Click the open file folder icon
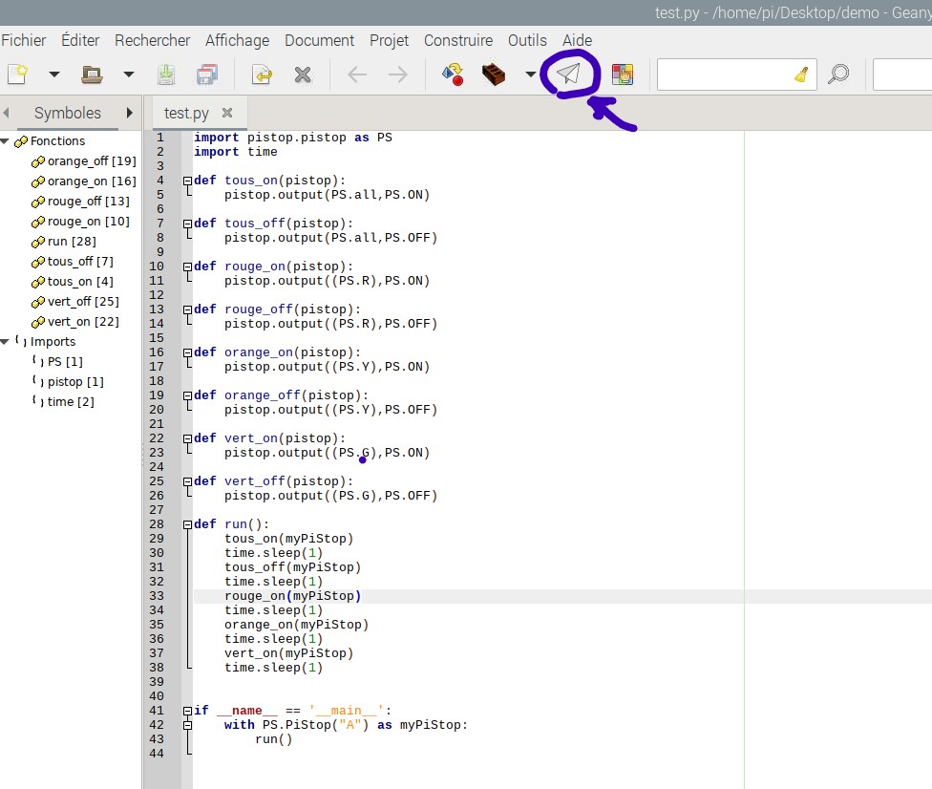The width and height of the screenshot is (932, 789). pos(92,75)
